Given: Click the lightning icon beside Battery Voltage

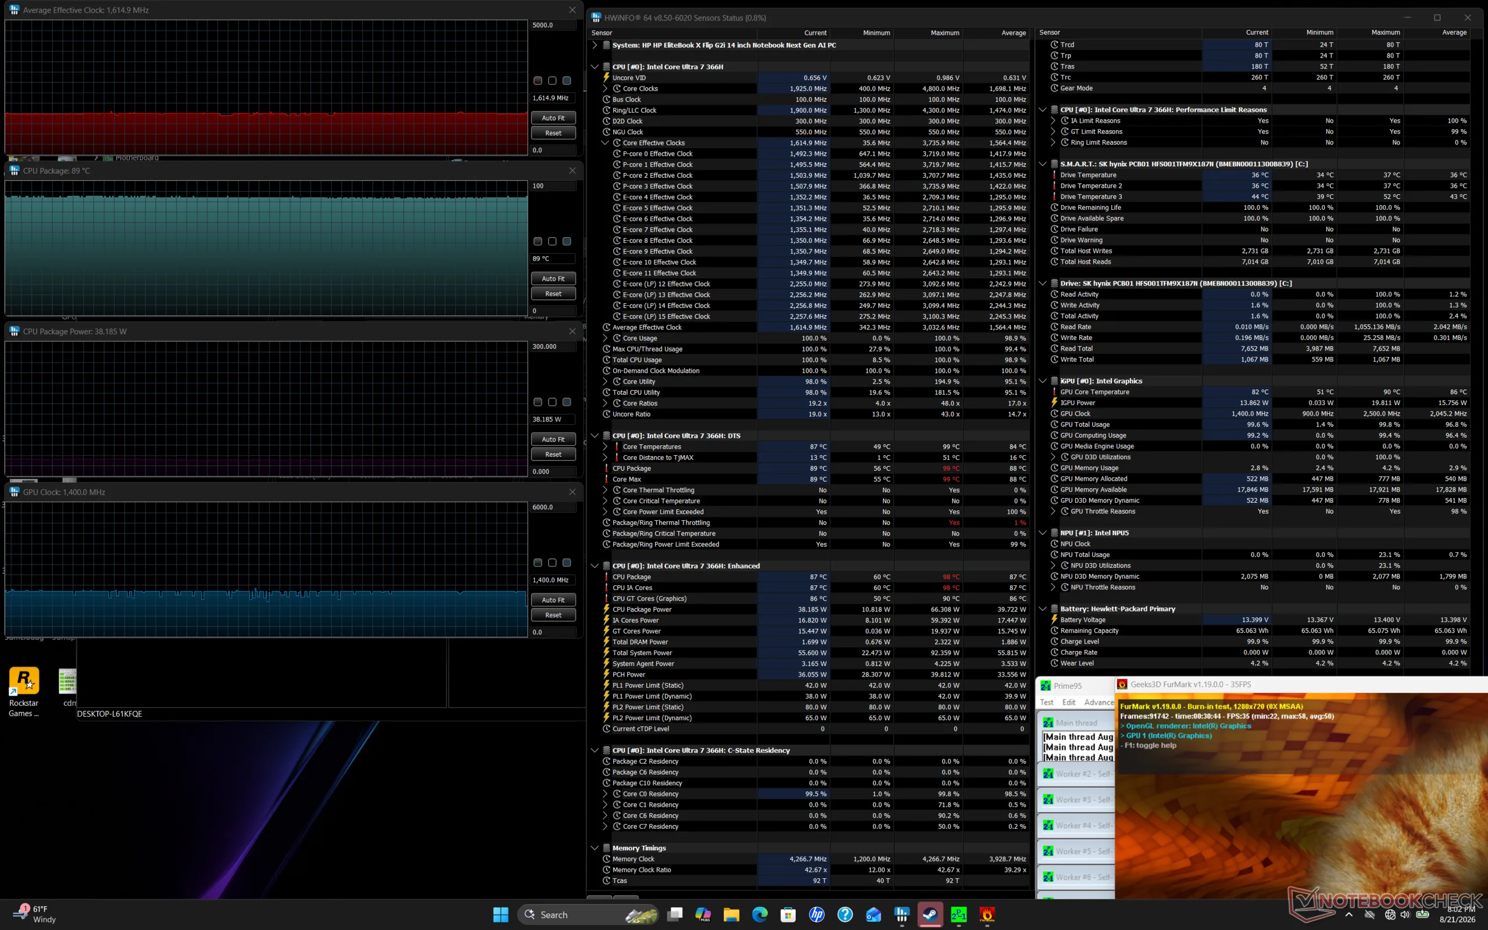Looking at the screenshot, I should pos(1054,620).
